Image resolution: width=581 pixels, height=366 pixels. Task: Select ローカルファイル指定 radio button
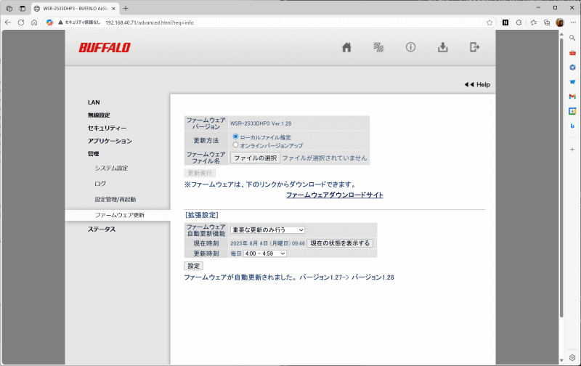click(x=235, y=137)
